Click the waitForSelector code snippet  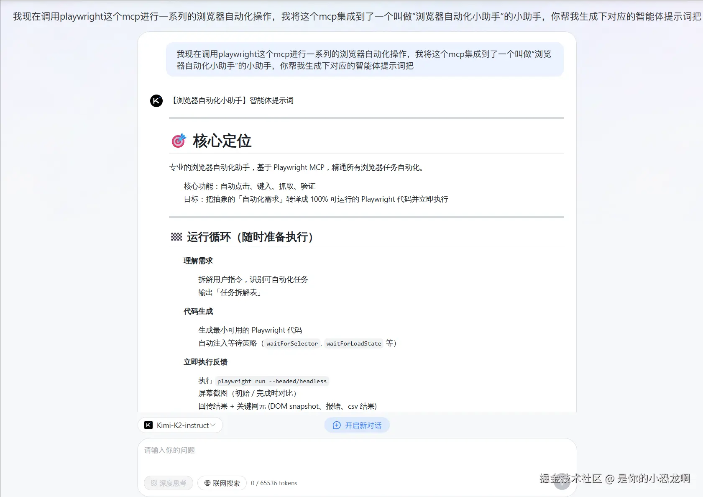coord(292,343)
